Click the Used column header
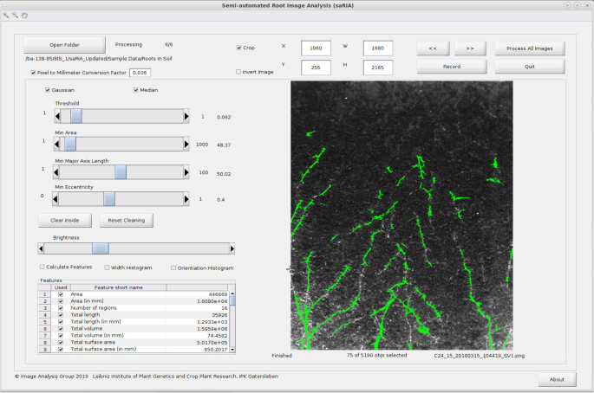 tap(61, 287)
